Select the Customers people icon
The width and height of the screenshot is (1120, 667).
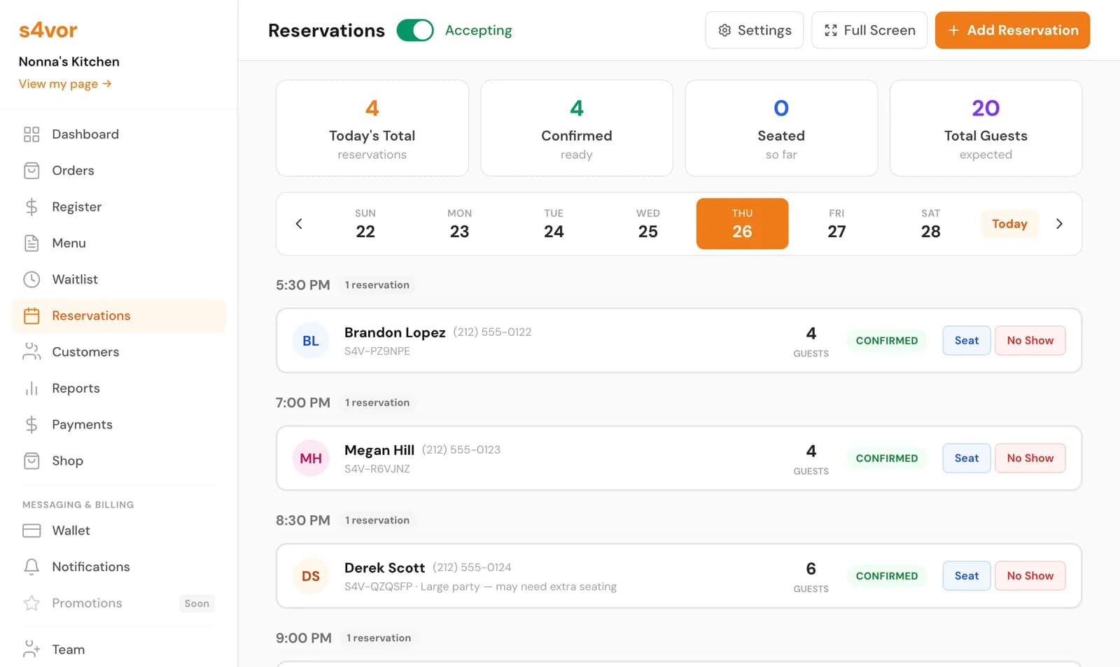coord(31,352)
